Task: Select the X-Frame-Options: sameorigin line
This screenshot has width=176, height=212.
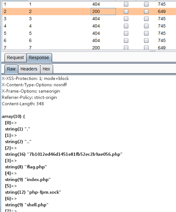Action: point(31,91)
